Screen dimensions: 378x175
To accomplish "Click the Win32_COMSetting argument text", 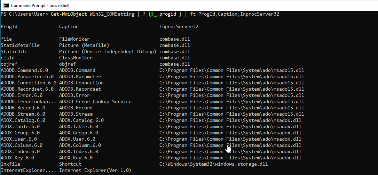I will [x=111, y=14].
